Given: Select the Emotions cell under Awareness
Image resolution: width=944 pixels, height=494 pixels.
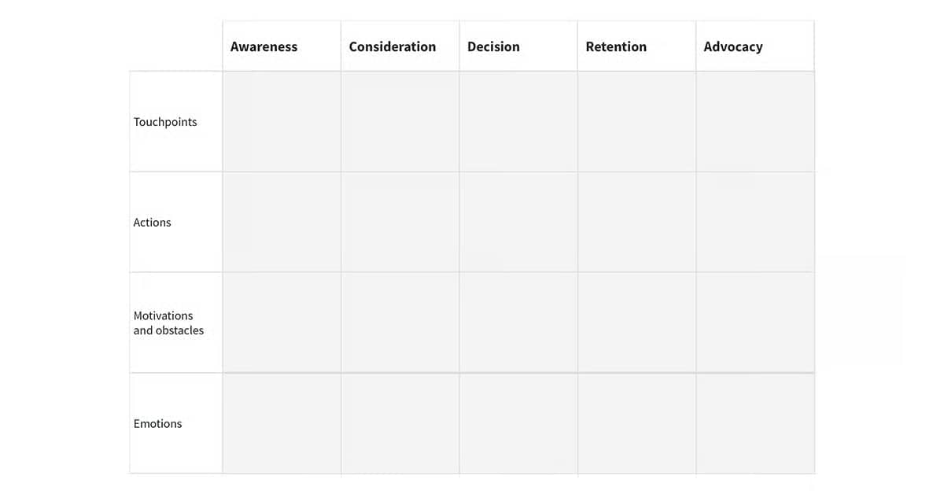Looking at the screenshot, I should point(282,423).
